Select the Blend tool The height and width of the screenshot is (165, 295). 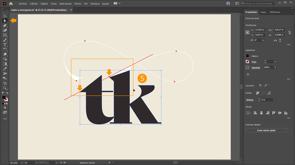tap(5, 79)
